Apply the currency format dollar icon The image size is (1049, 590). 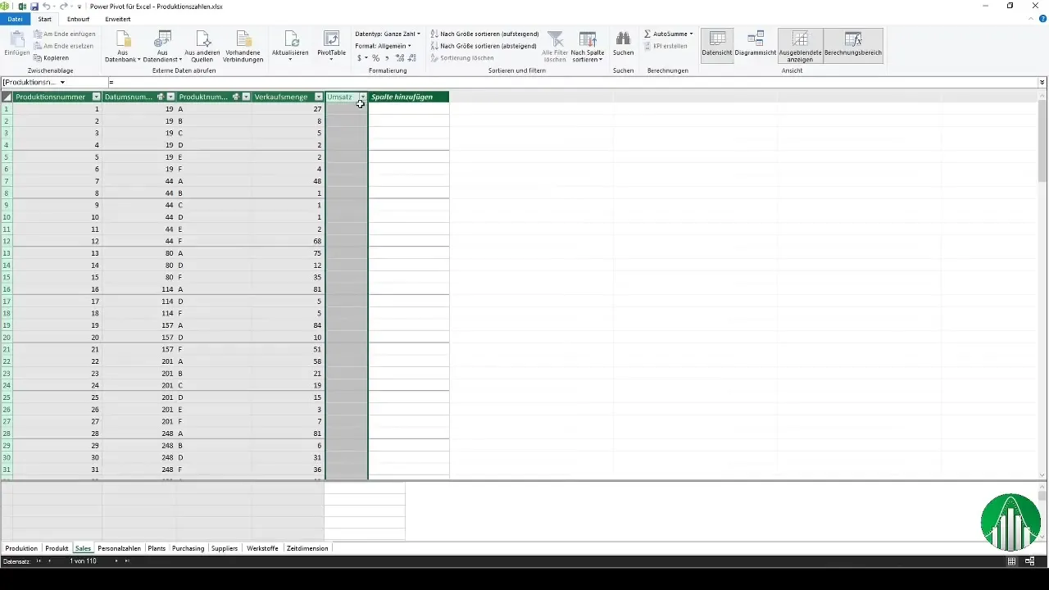(361, 58)
